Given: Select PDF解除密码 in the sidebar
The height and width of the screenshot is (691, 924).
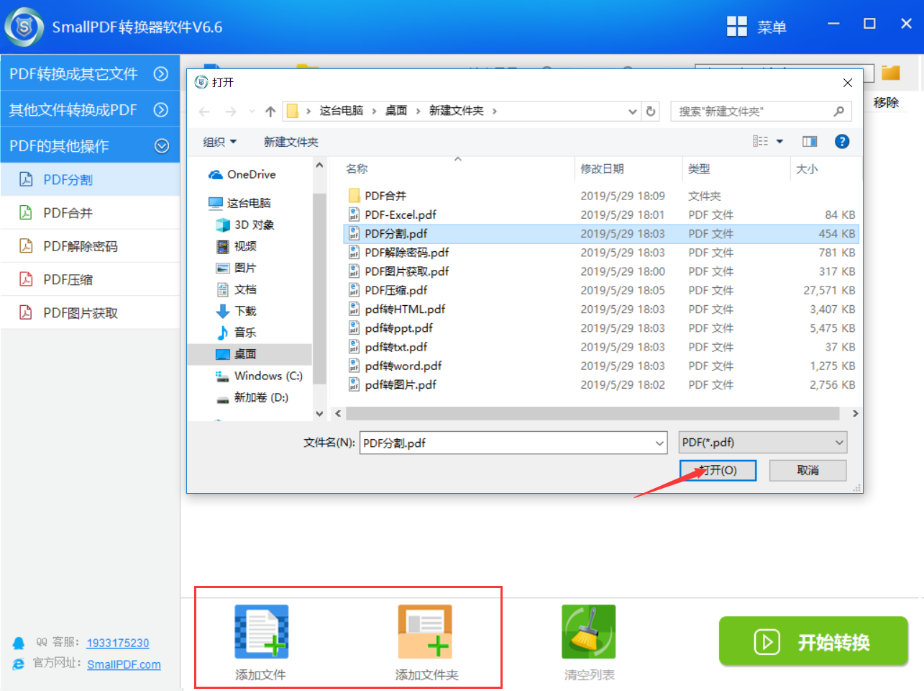Looking at the screenshot, I should click(x=90, y=246).
